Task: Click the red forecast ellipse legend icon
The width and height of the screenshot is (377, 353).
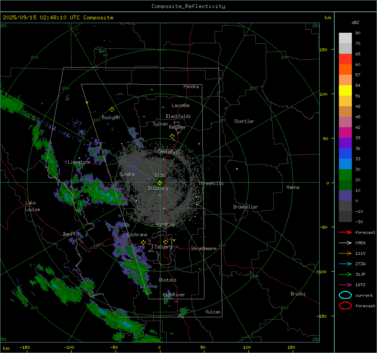Action: click(x=345, y=306)
